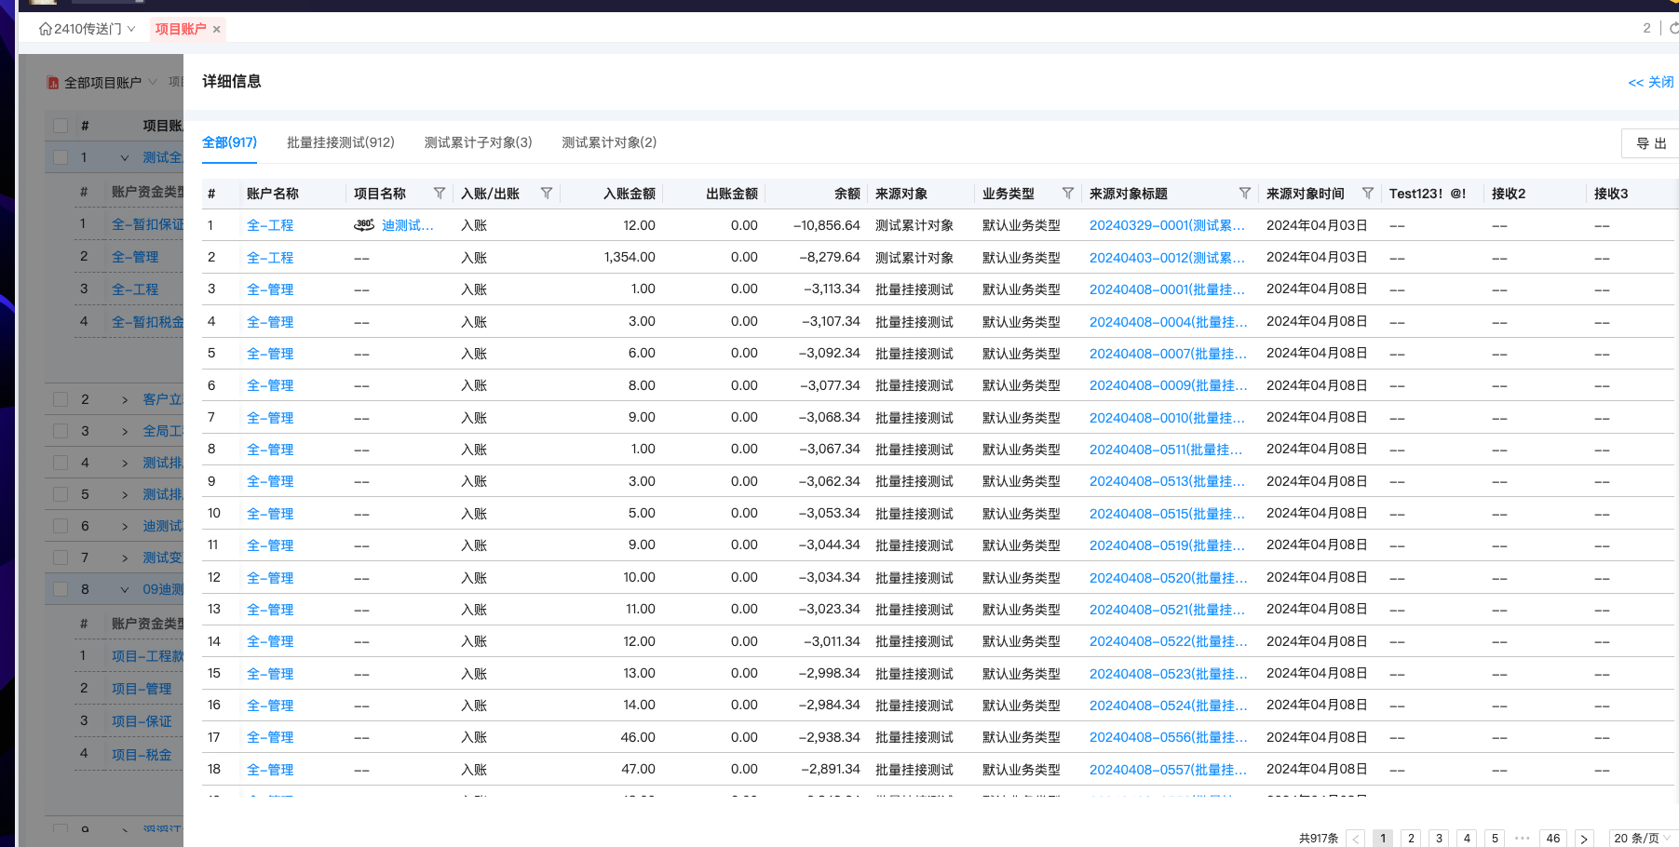This screenshot has width=1679, height=847.
Task: Click filter icon on 来源对象时间 column
Action: (1367, 194)
